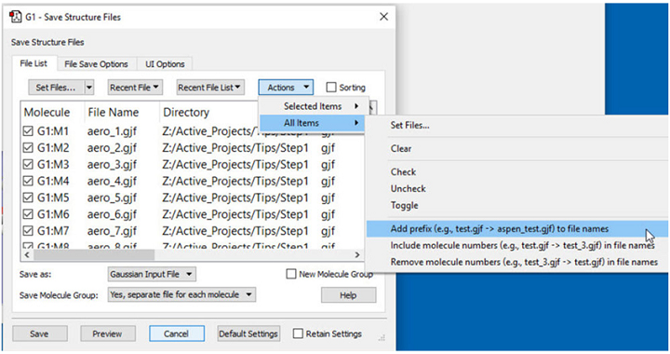This screenshot has width=670, height=354.
Task: Select file name aero_3.gjf
Action: click(x=112, y=165)
